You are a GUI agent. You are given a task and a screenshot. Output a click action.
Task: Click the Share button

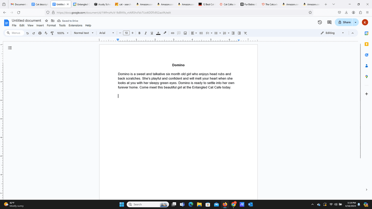coord(344,22)
